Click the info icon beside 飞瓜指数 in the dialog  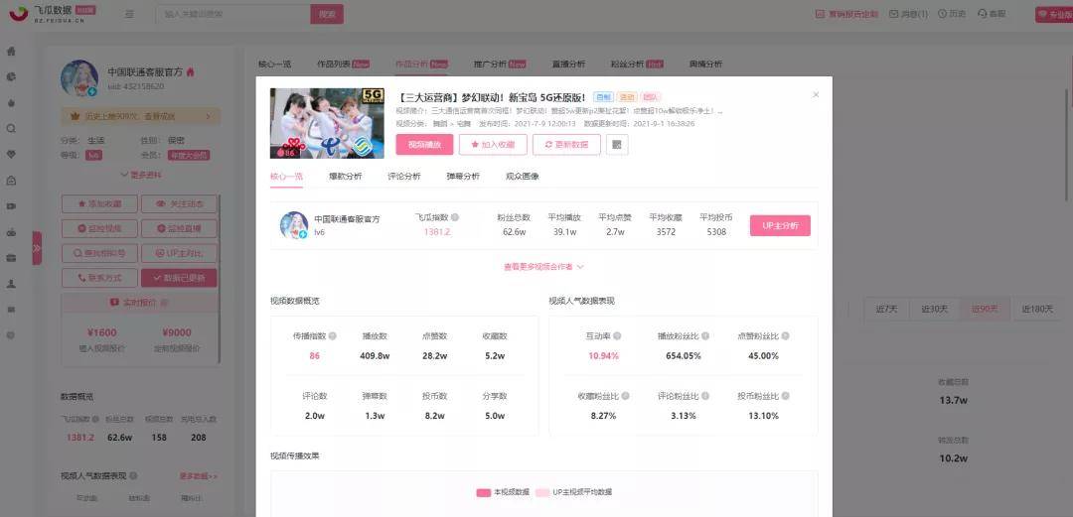[455, 217]
